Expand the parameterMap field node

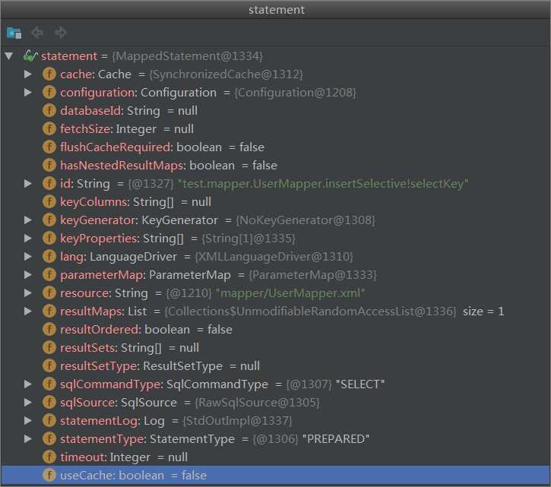tap(28, 275)
